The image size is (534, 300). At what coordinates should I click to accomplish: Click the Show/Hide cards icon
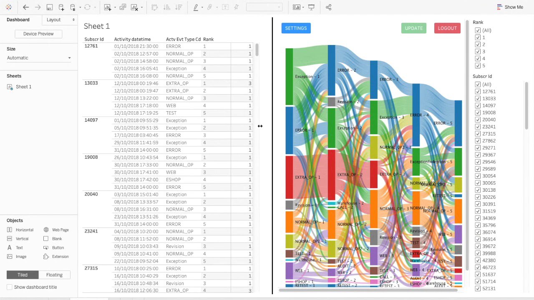pos(297,7)
